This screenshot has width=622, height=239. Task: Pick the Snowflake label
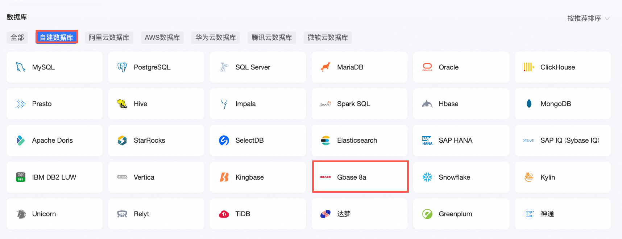point(455,177)
